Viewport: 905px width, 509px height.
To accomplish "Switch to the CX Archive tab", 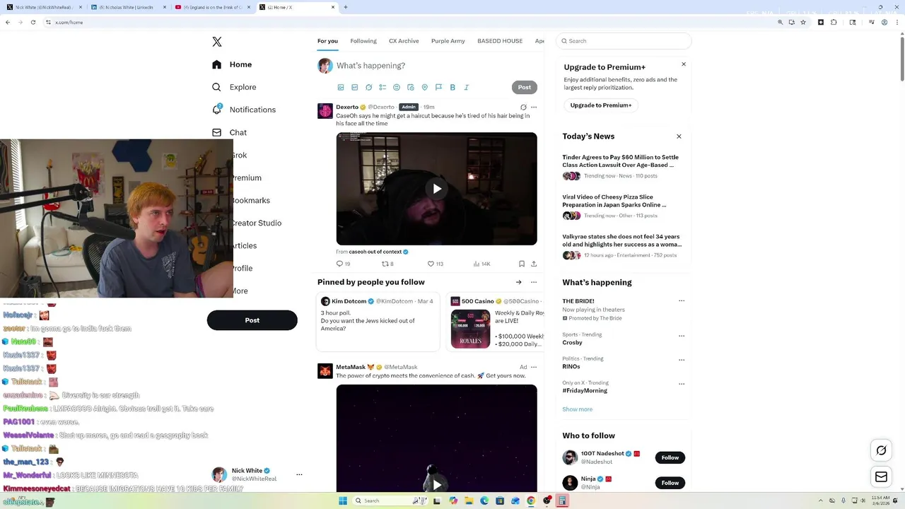I will tap(404, 41).
